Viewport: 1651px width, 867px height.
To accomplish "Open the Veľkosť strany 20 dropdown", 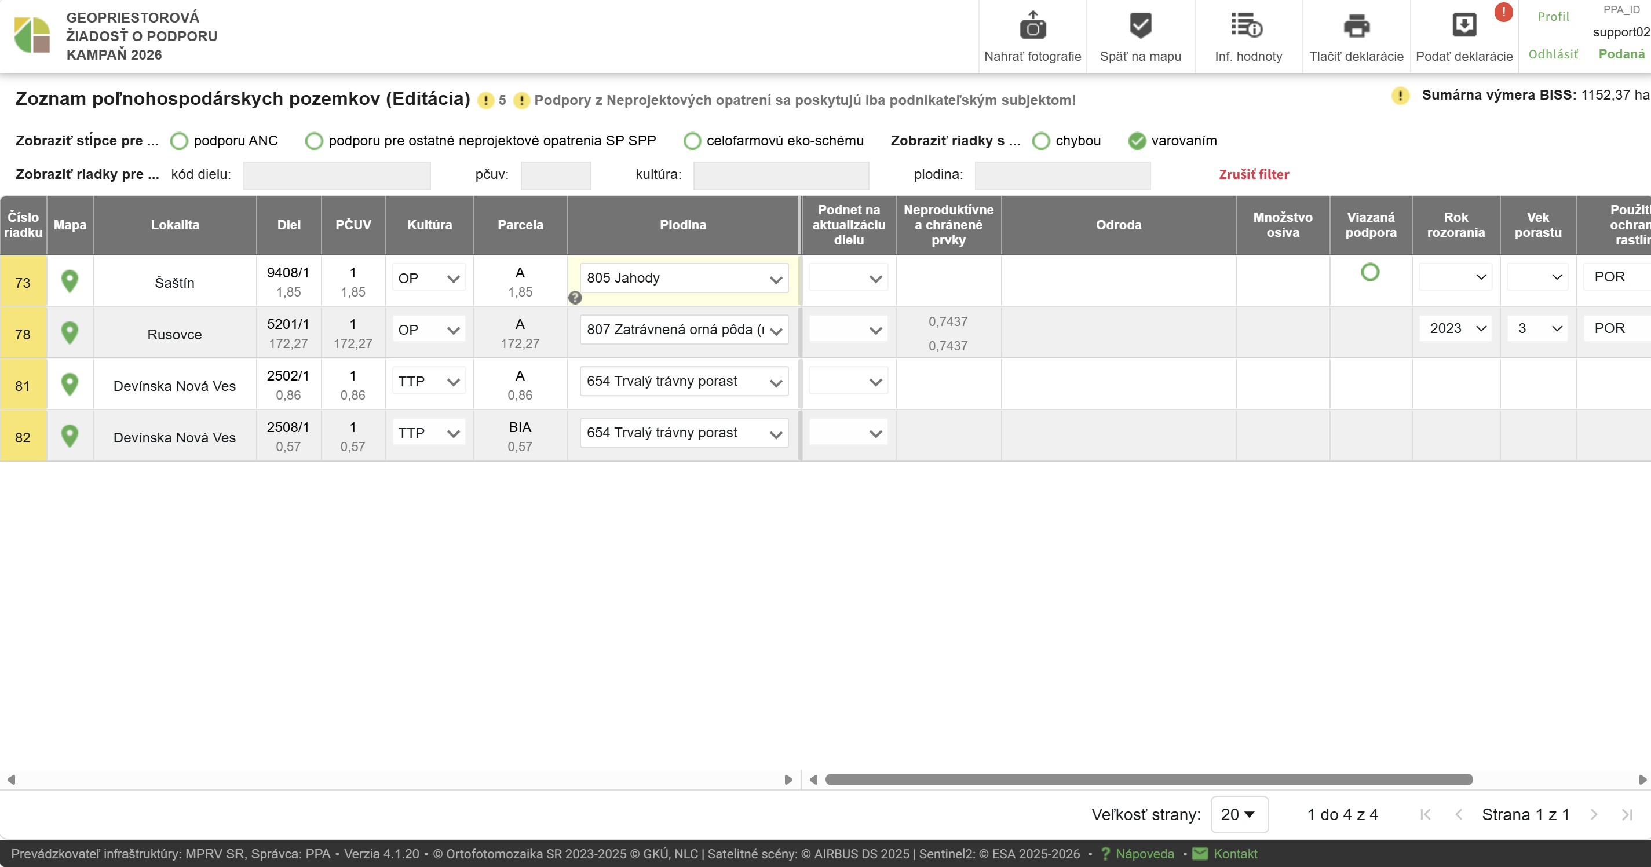I will (1239, 814).
